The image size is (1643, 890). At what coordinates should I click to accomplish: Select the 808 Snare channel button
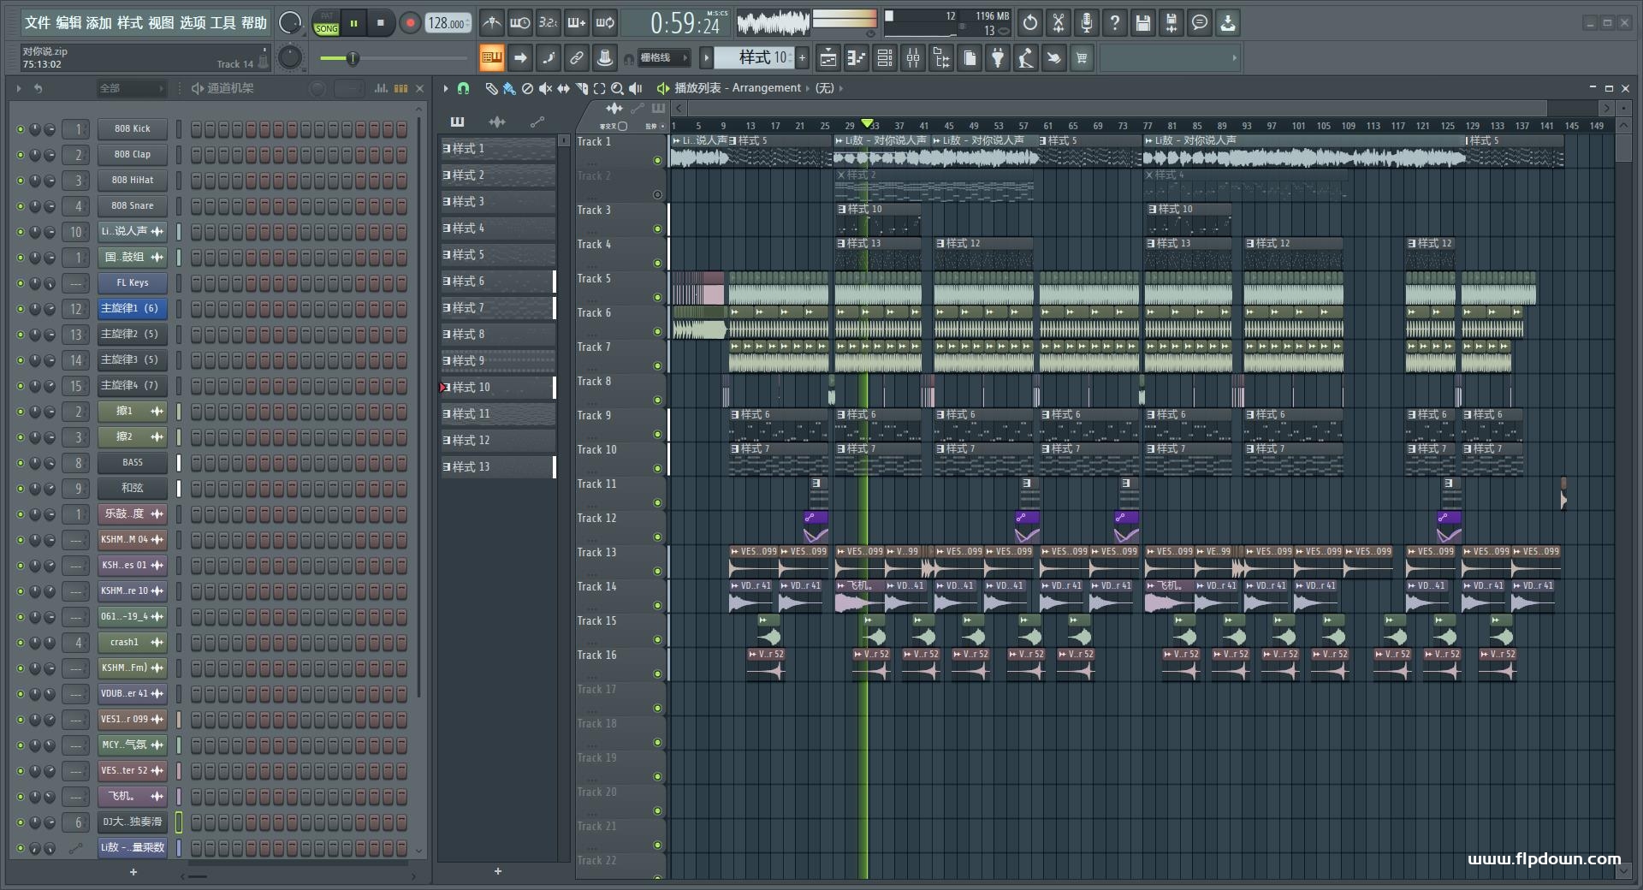132,206
